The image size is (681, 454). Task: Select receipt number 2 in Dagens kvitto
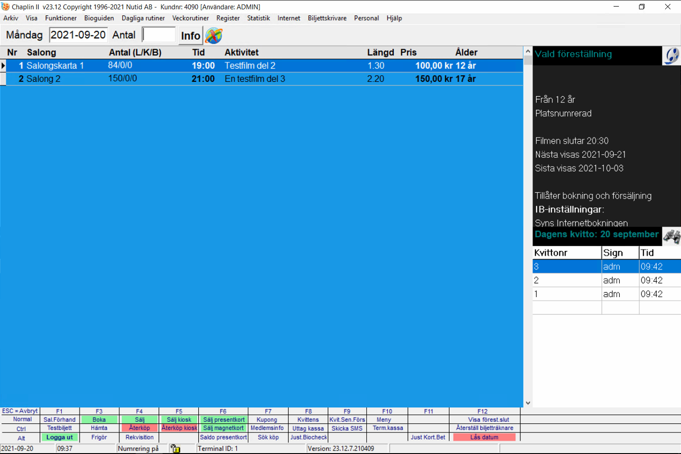point(566,280)
